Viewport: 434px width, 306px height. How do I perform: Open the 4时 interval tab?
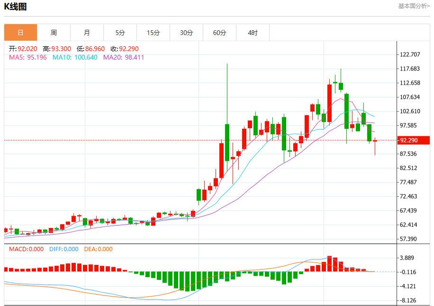[x=253, y=33]
